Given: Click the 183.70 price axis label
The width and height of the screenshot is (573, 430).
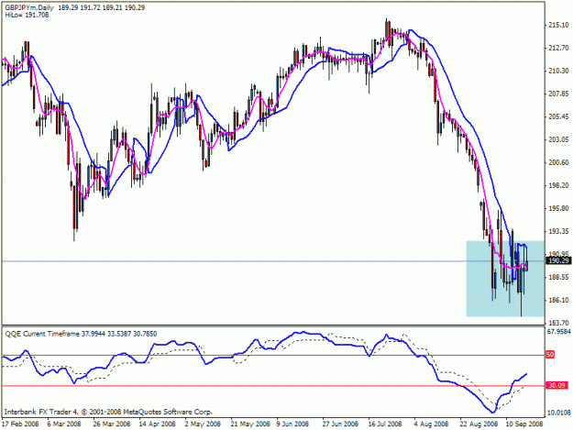Looking at the screenshot, I should coord(558,323).
